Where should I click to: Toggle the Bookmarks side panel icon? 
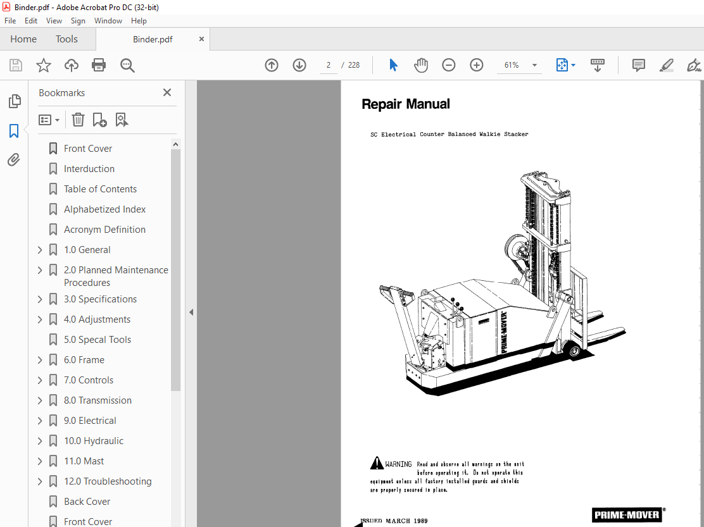[14, 131]
